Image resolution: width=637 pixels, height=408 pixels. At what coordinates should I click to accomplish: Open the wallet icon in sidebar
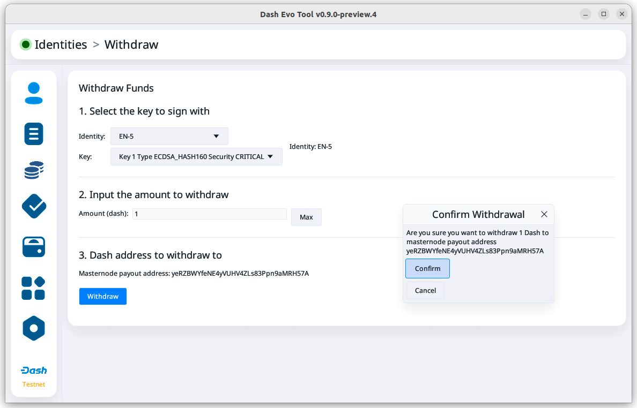click(x=34, y=247)
